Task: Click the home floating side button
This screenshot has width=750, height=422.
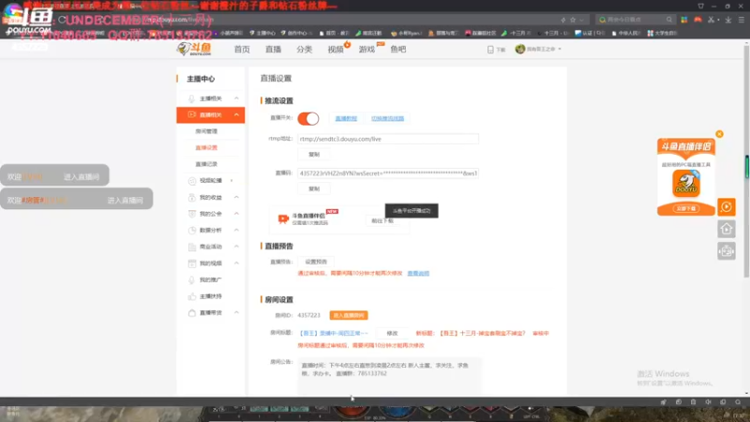Action: [x=726, y=229]
